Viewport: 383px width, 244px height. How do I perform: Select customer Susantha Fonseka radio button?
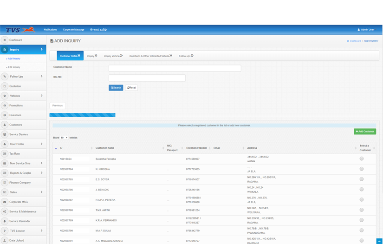click(362, 158)
